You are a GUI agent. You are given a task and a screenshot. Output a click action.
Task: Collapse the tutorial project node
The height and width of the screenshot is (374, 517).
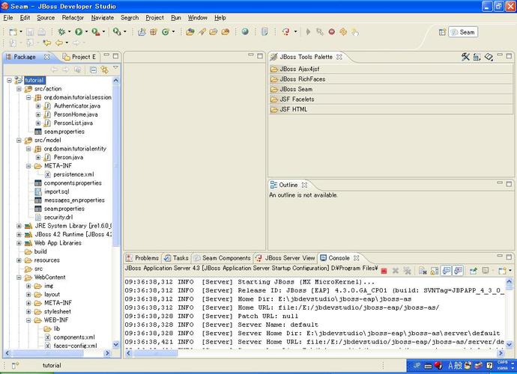pyautogui.click(x=9, y=80)
